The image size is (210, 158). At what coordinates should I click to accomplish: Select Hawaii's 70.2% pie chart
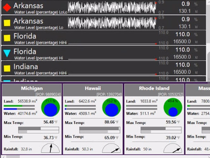coord(111,108)
